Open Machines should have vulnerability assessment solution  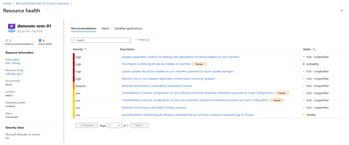tap(157, 86)
